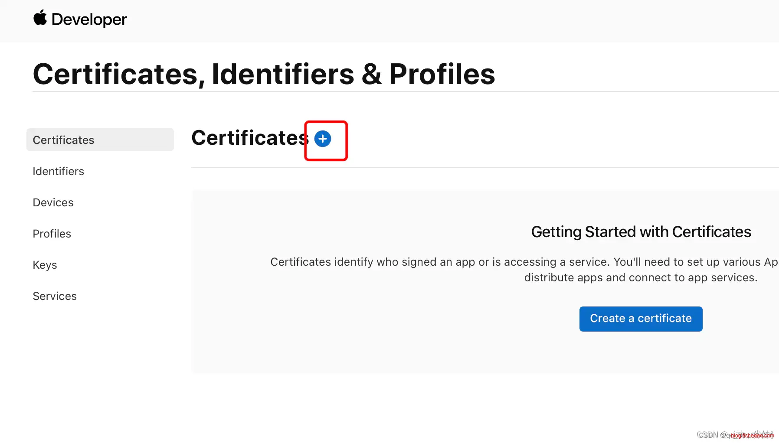Open the Developer home link

pyautogui.click(x=89, y=20)
